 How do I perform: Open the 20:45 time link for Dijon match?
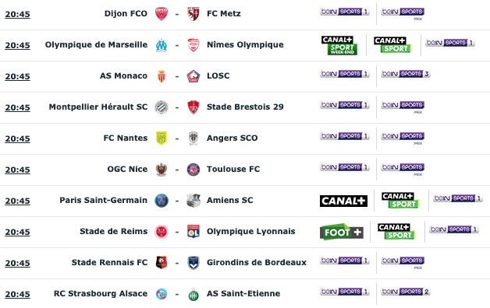coord(17,14)
